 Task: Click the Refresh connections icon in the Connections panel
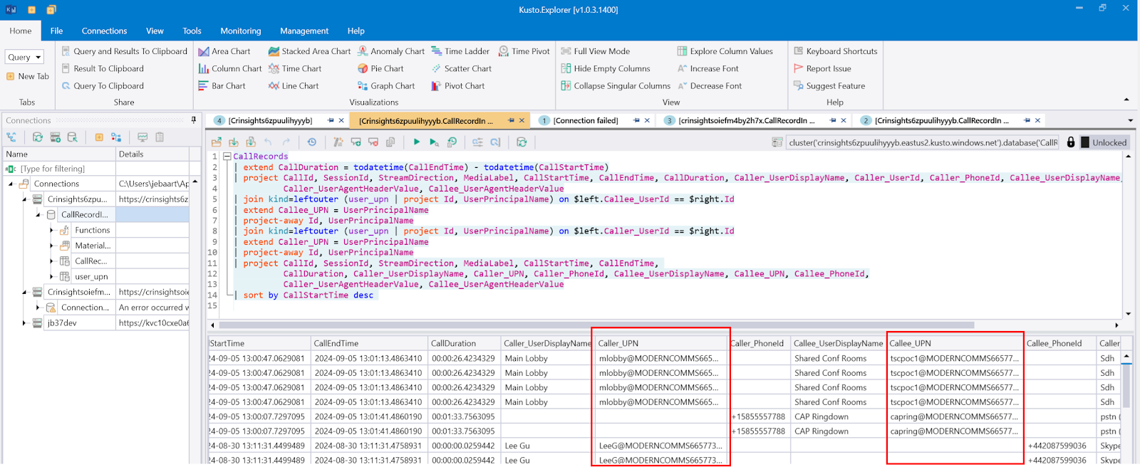point(38,137)
